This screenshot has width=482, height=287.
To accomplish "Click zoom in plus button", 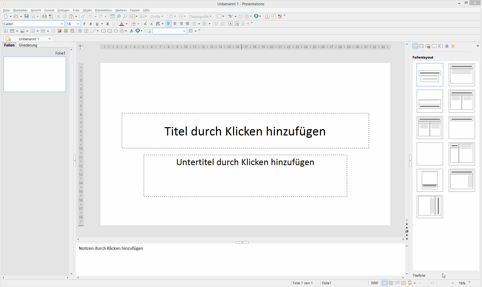I will (453, 283).
